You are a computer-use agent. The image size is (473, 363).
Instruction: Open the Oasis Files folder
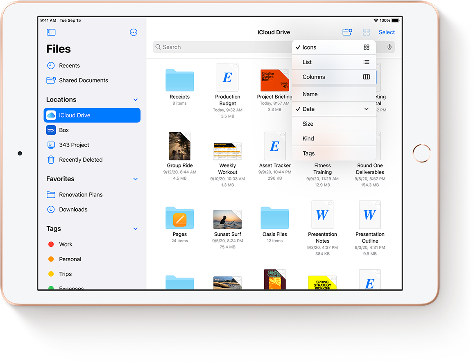(274, 218)
